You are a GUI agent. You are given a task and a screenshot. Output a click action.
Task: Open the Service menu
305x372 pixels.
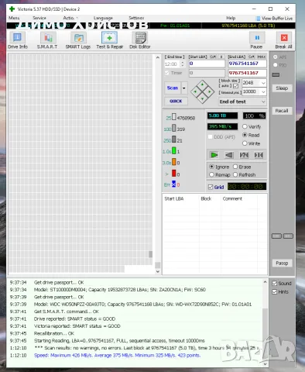39,18
